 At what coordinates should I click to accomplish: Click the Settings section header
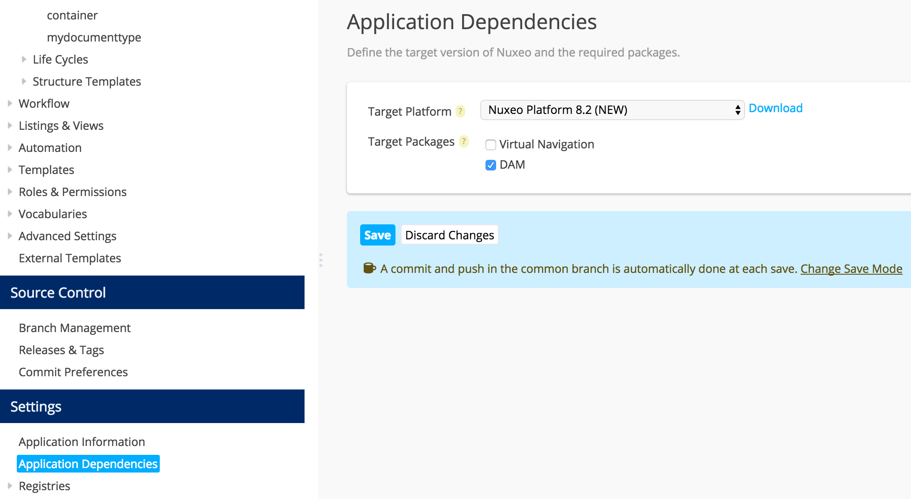152,406
